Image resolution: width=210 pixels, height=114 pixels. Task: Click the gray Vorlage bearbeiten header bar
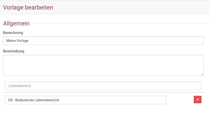click(125, 7)
